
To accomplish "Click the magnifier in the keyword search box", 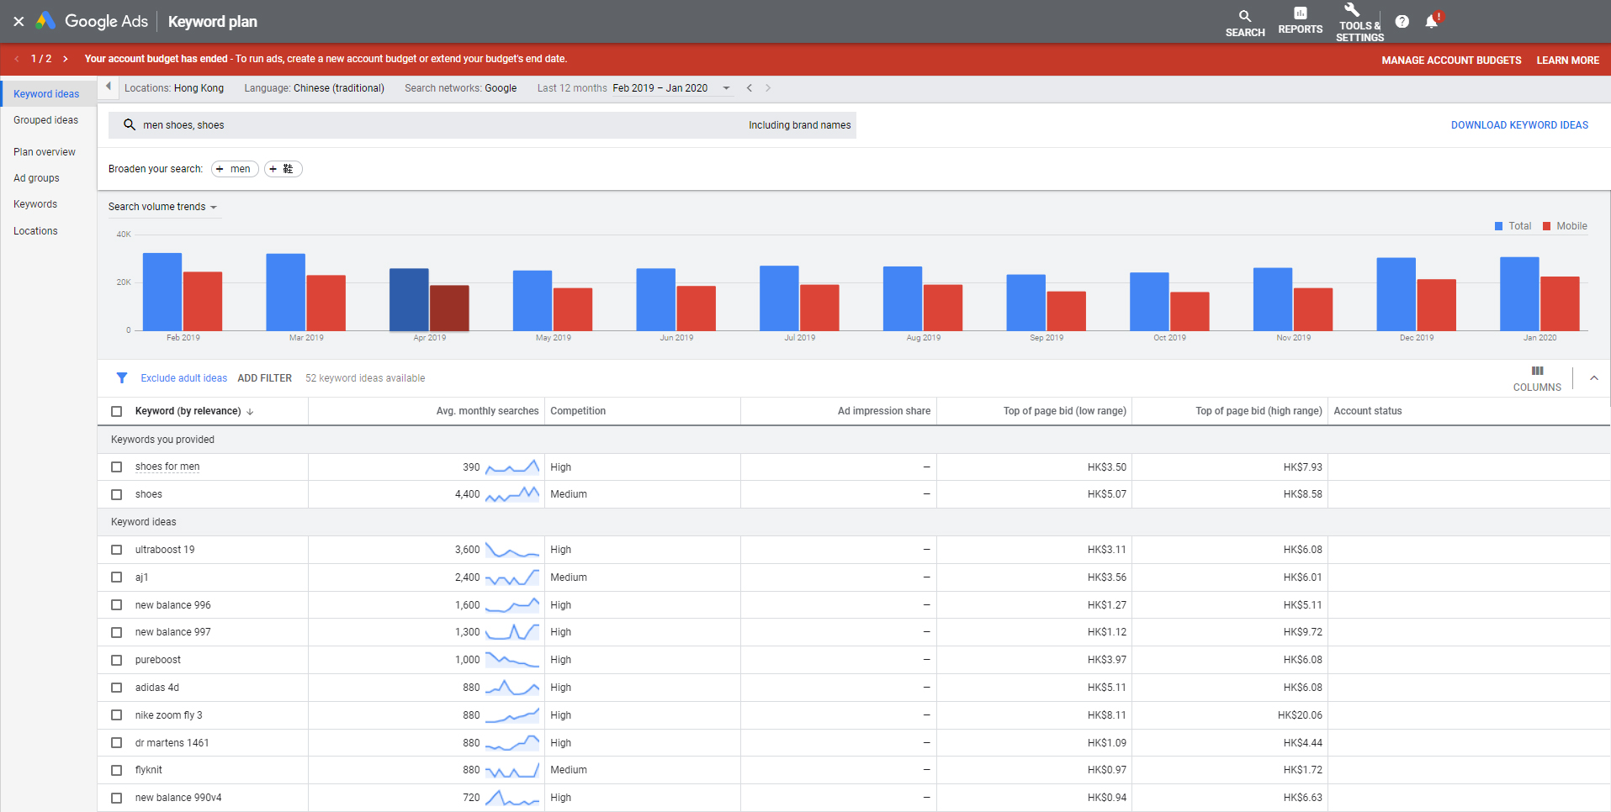I will point(130,124).
